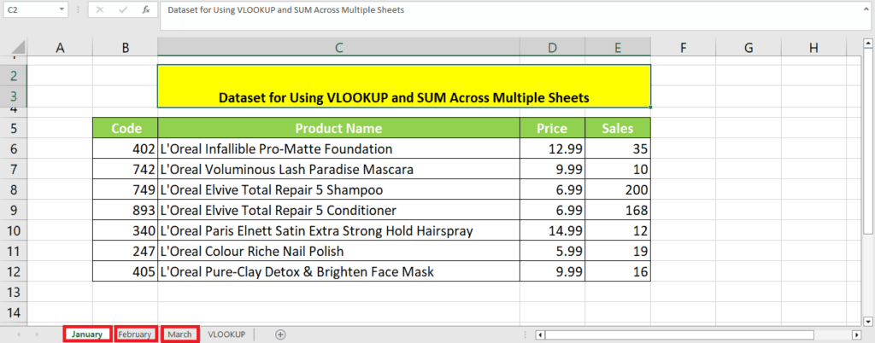
Task: Select column A header
Action: (x=61, y=49)
